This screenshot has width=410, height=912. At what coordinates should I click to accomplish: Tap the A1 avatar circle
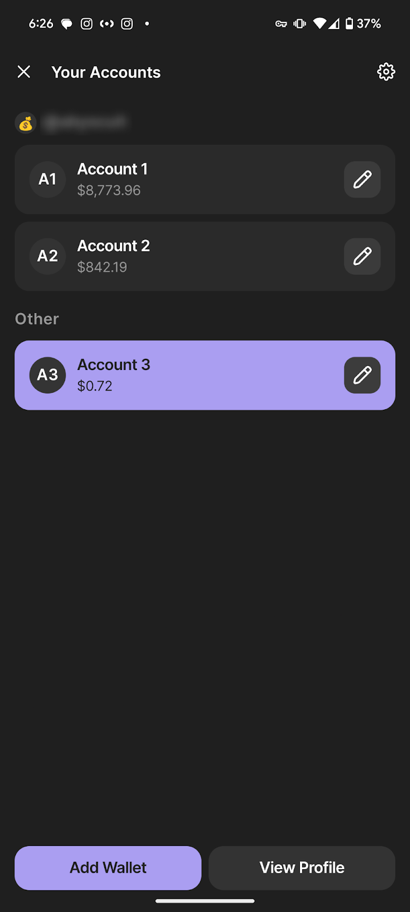point(47,180)
